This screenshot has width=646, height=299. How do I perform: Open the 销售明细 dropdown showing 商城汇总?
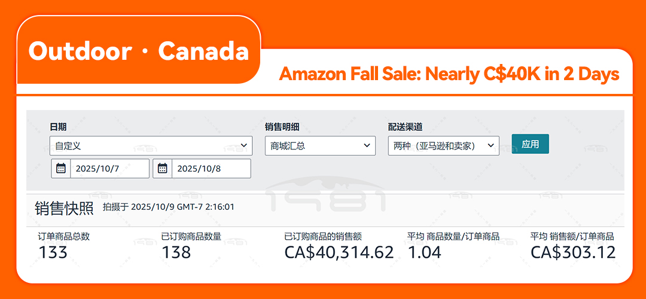[320, 145]
